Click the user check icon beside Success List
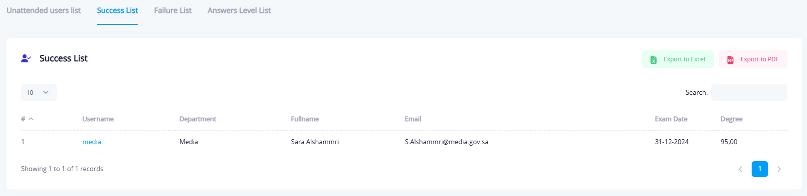The image size is (807, 196). click(x=26, y=58)
